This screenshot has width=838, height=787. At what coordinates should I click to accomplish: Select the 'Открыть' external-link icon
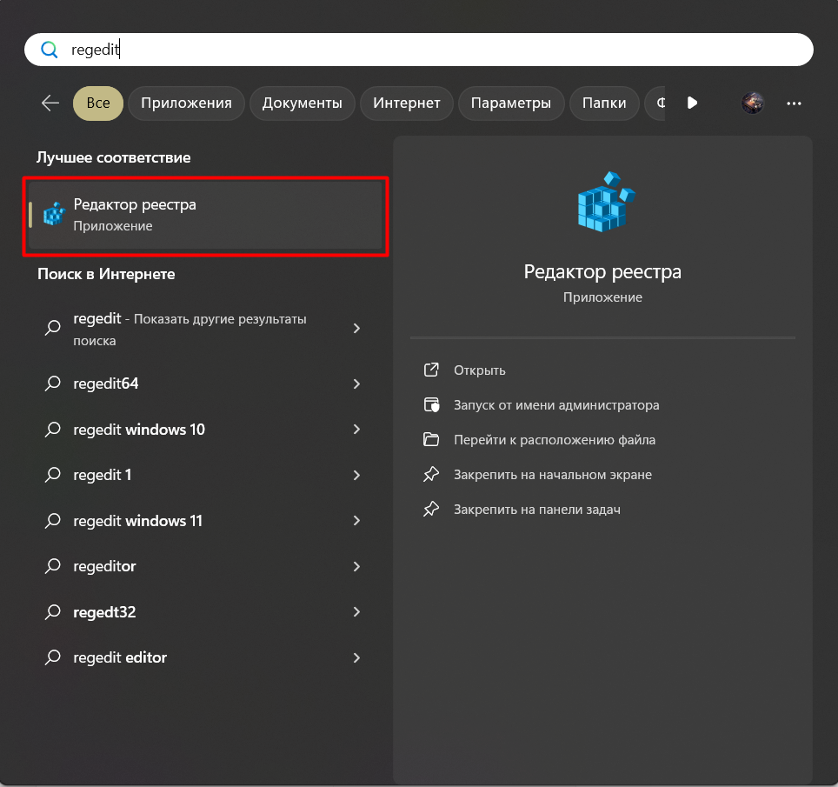pos(432,370)
